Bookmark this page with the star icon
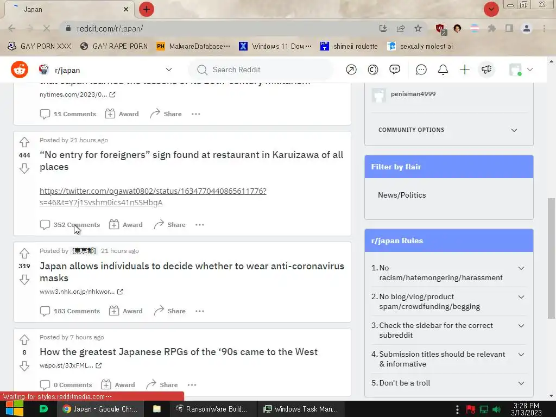This screenshot has width=556, height=417. [x=418, y=28]
